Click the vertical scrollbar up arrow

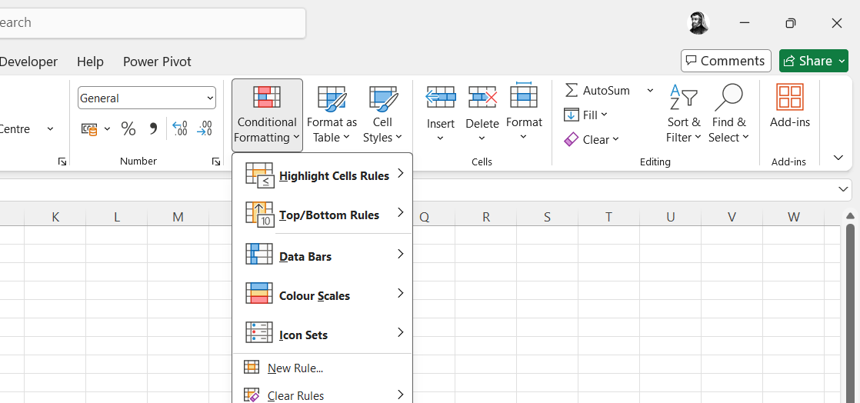point(850,215)
